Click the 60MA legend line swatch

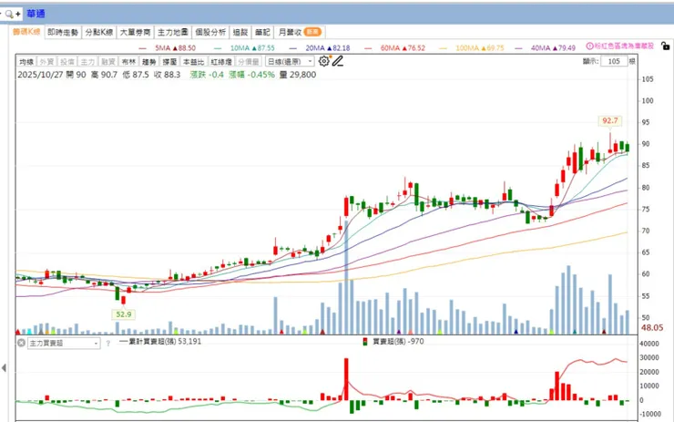pos(368,48)
